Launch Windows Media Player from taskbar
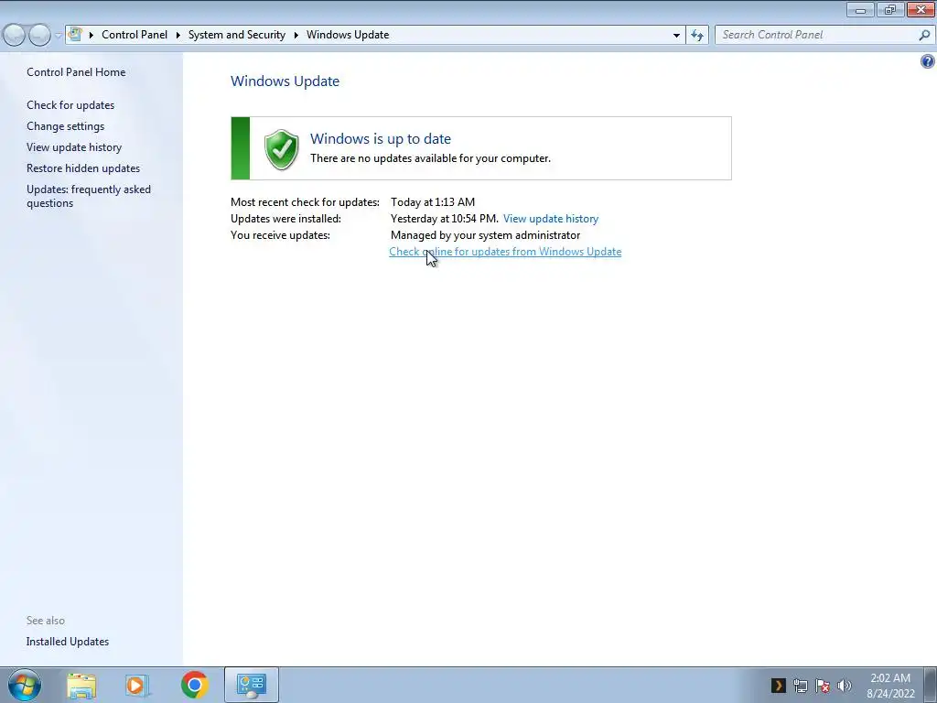Image resolution: width=937 pixels, height=703 pixels. (136, 685)
